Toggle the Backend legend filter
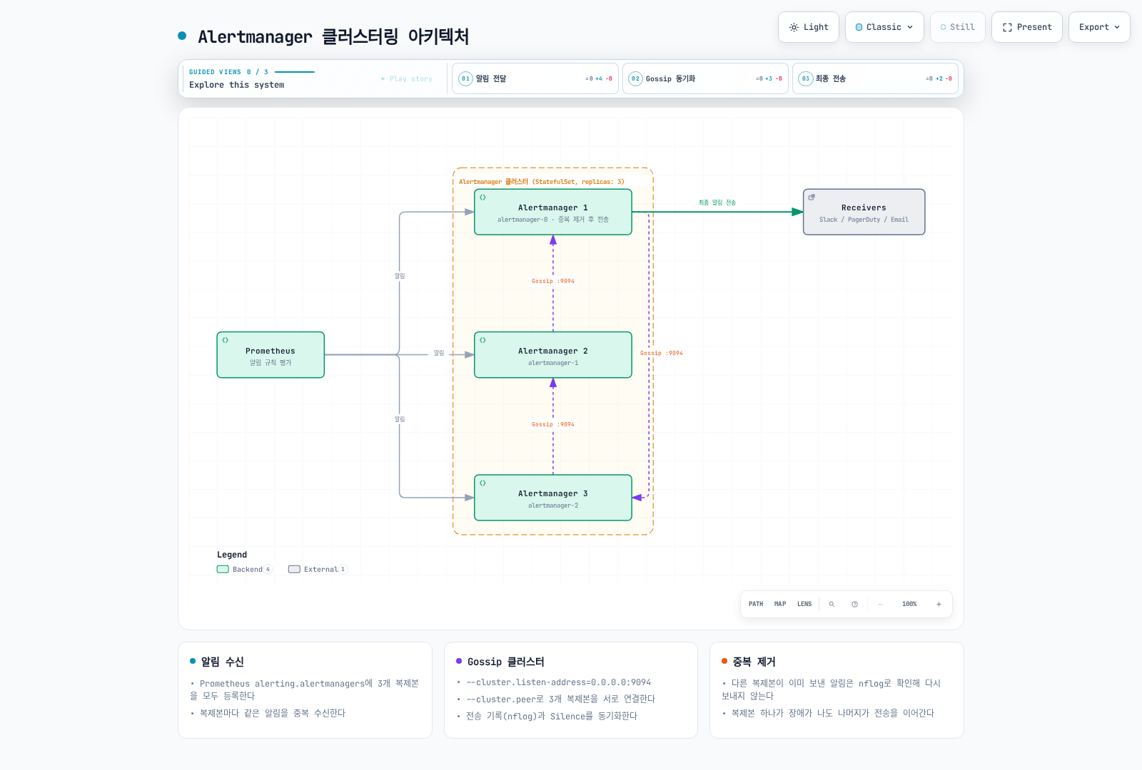1142x770 pixels. pyautogui.click(x=244, y=569)
